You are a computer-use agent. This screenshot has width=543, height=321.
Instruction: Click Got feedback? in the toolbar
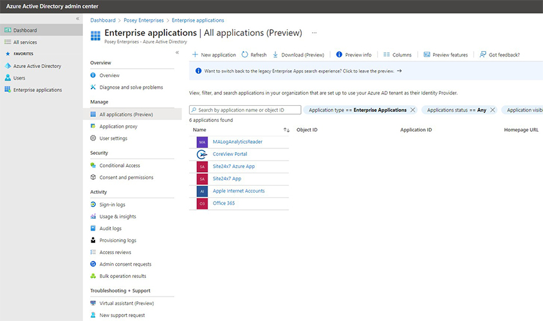(499, 55)
